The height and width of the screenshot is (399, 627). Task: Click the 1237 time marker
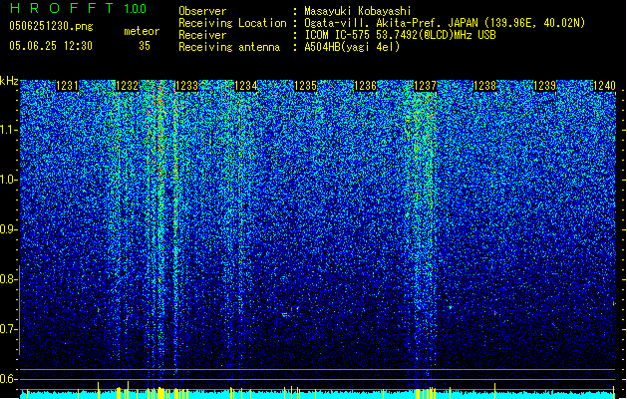point(425,86)
